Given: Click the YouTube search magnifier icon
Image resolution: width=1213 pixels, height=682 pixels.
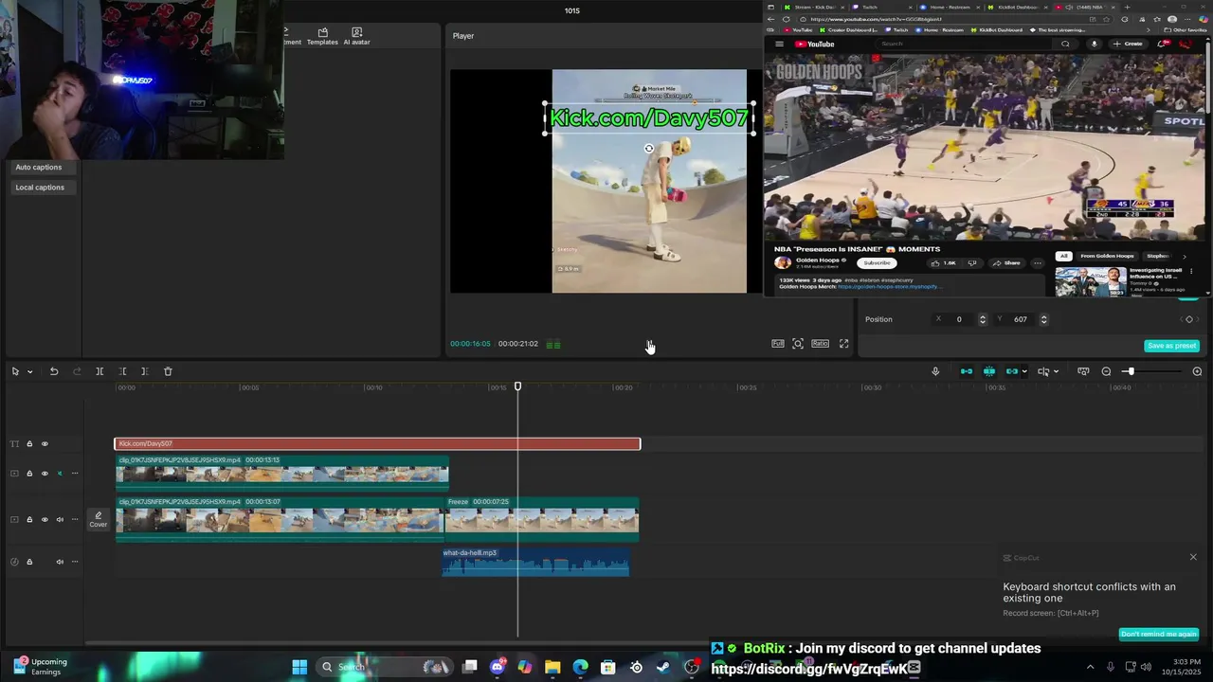Looking at the screenshot, I should pyautogui.click(x=1065, y=44).
